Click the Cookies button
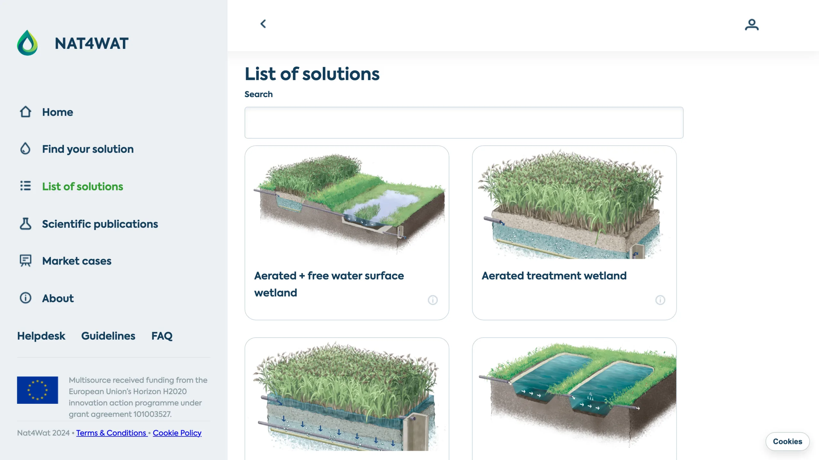Viewport: 819px width, 460px height. (x=787, y=441)
